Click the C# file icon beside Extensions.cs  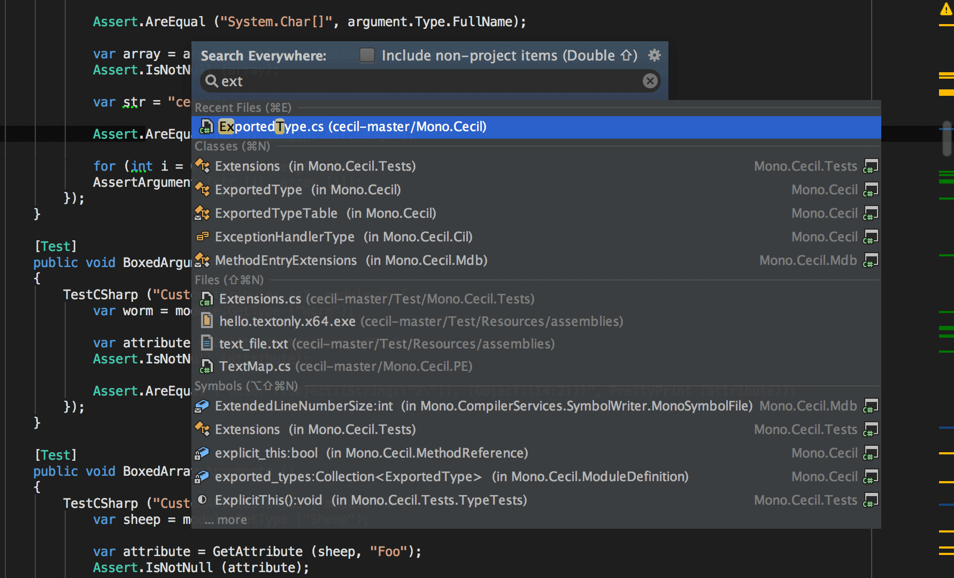(206, 299)
